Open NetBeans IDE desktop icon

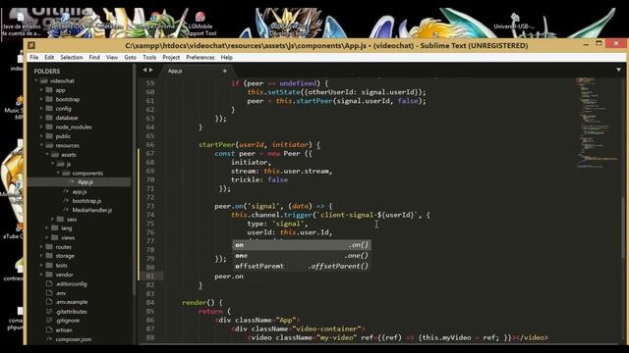pyautogui.click(x=66, y=25)
